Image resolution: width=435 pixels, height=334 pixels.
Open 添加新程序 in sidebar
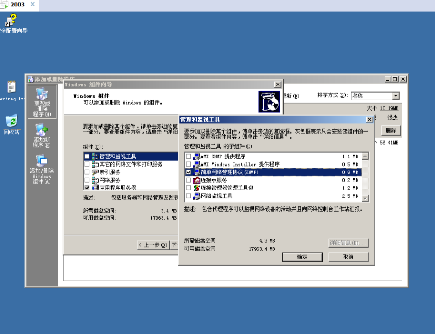[42, 136]
